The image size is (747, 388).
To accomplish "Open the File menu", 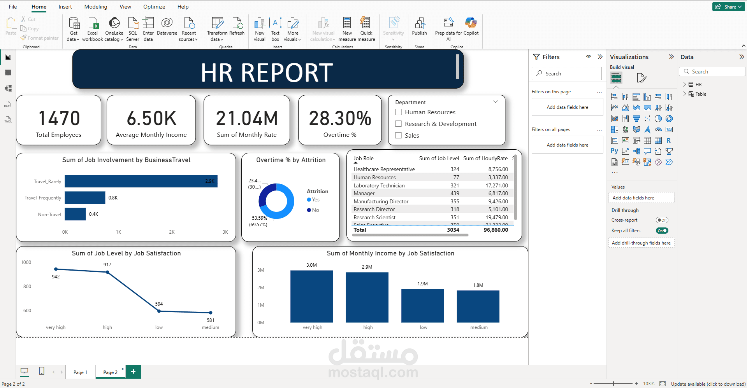I will pos(13,7).
